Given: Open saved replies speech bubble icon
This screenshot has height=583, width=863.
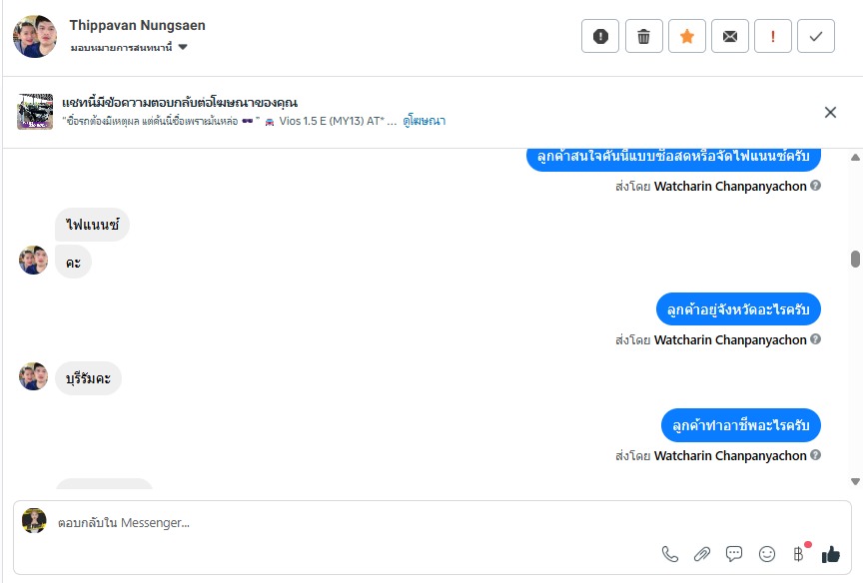Looking at the screenshot, I should pos(734,554).
